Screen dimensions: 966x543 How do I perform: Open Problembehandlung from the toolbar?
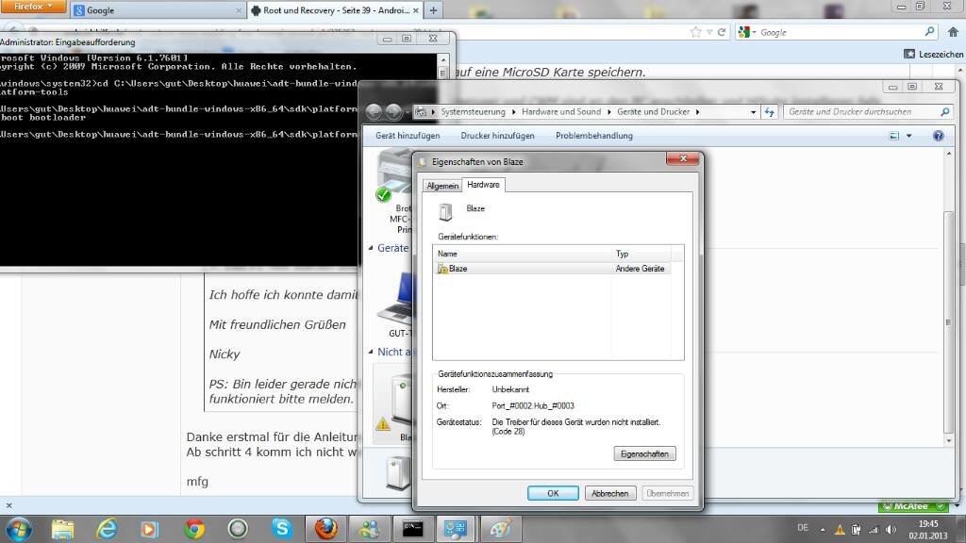click(x=594, y=136)
